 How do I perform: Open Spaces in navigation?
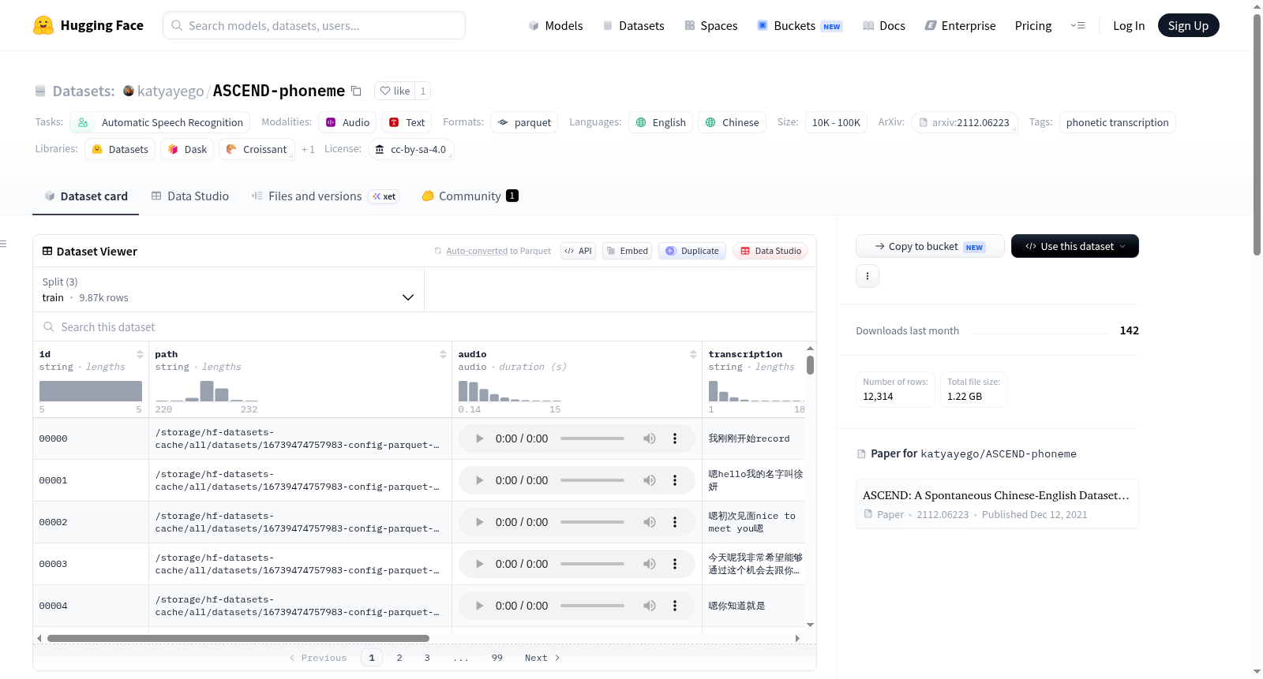point(710,25)
